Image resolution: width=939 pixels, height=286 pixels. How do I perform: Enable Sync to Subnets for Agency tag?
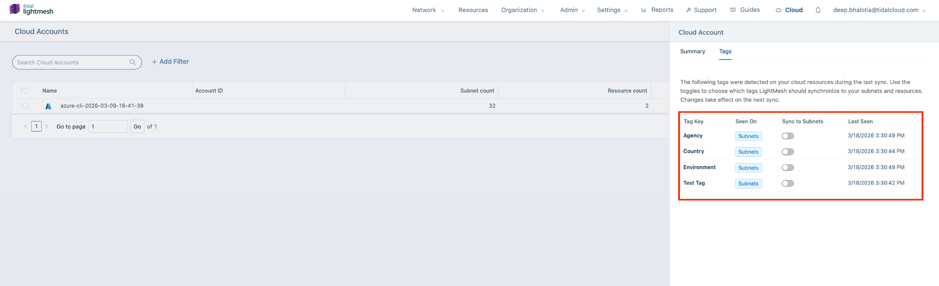[x=788, y=136]
